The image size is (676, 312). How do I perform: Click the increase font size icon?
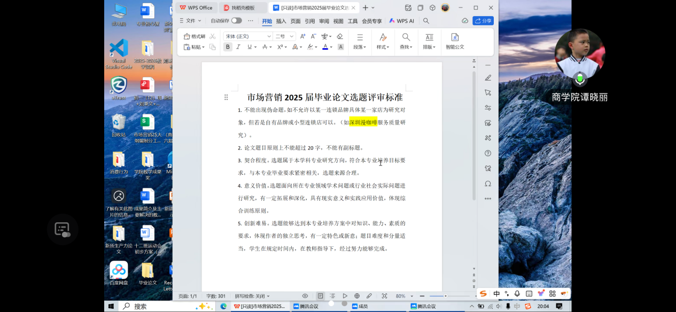302,36
